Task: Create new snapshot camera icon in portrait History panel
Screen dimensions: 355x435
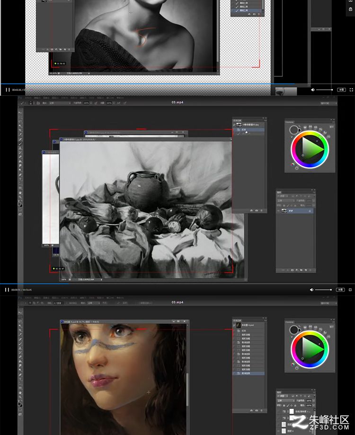Action: pyautogui.click(x=257, y=410)
